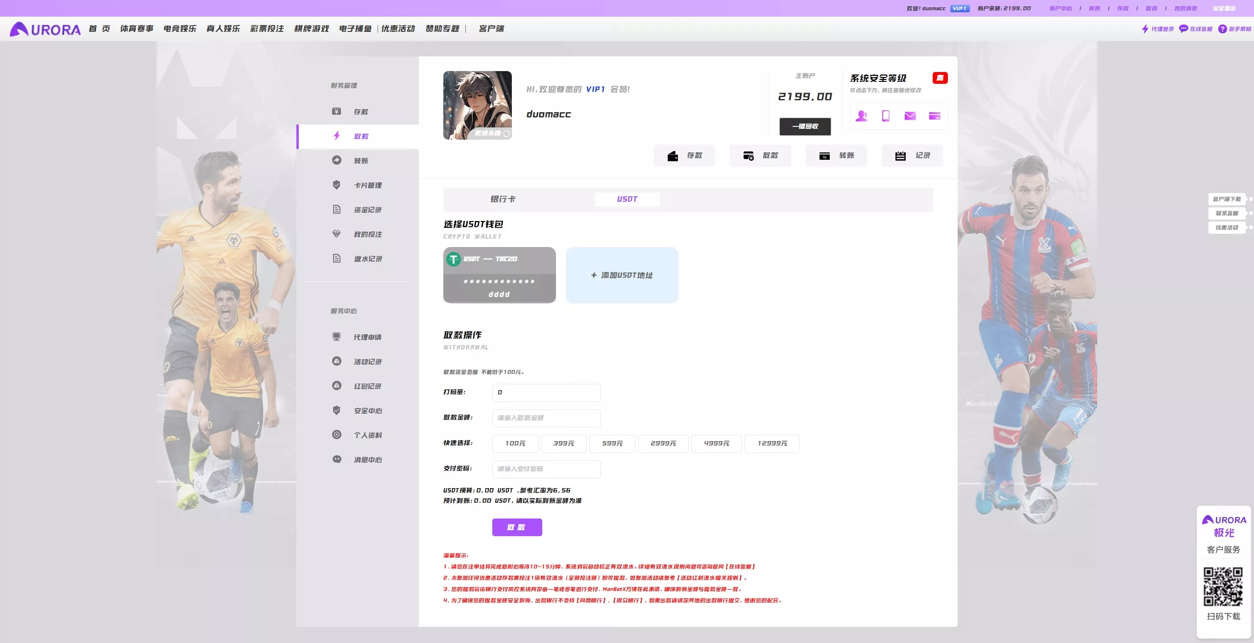Open 红包记录 in the sidebar
Image resolution: width=1254 pixels, height=643 pixels.
tap(358, 386)
